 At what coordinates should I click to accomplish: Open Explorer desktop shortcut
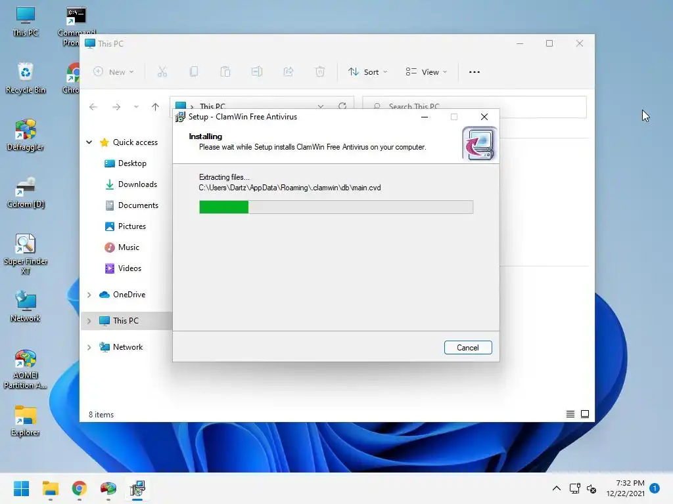pyautogui.click(x=26, y=421)
